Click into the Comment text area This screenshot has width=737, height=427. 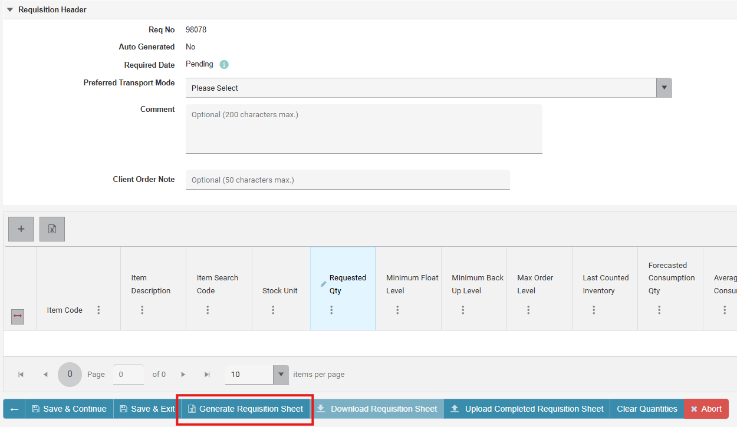click(364, 129)
